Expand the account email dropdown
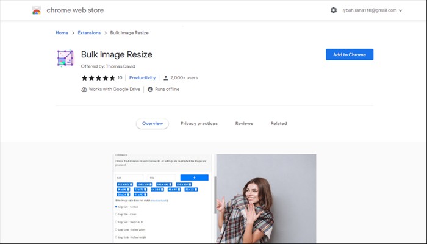 400,10
